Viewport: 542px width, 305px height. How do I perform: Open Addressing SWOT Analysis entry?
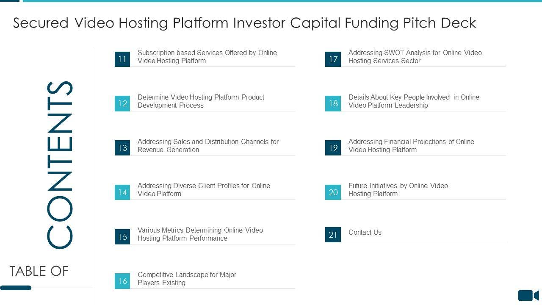click(x=415, y=57)
